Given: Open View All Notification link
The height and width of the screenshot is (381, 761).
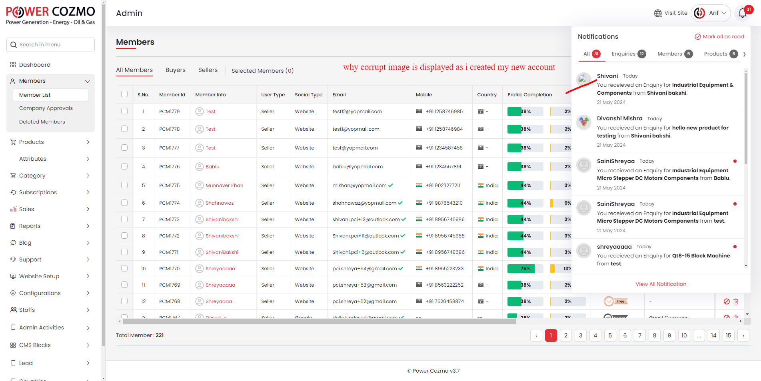Looking at the screenshot, I should (x=661, y=284).
